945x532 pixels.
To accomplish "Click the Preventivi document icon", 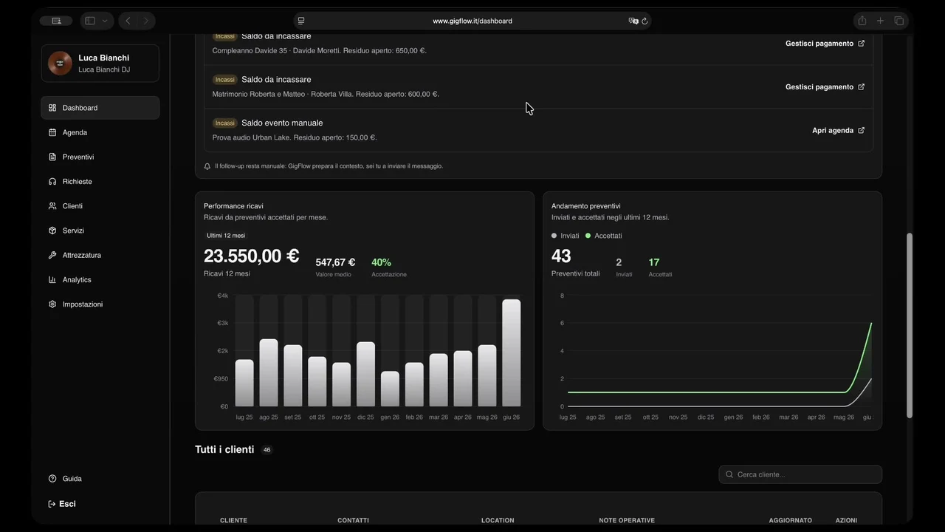I will click(52, 157).
